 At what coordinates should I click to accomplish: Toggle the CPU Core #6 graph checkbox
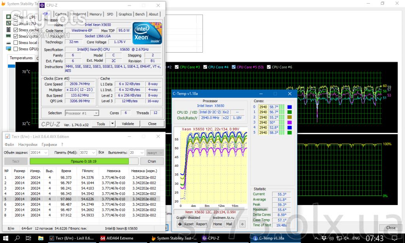click(x=269, y=67)
